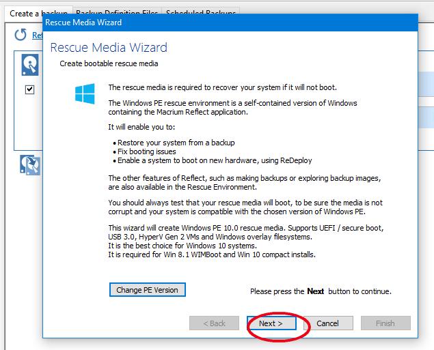
Task: Open the Backup Definition Files tab
Action: click(117, 12)
